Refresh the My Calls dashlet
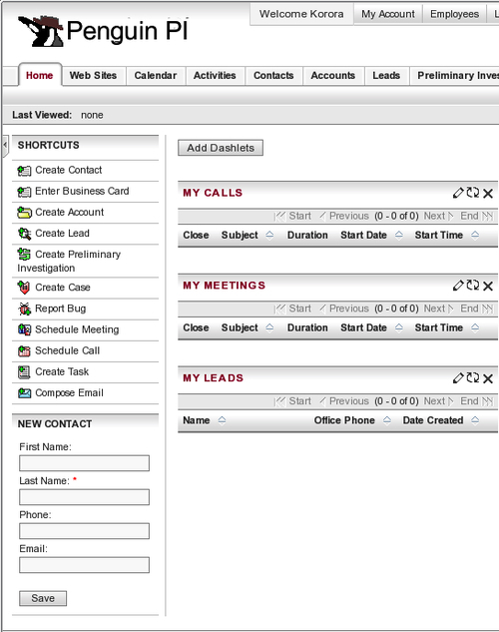499x632 pixels. 473,193
